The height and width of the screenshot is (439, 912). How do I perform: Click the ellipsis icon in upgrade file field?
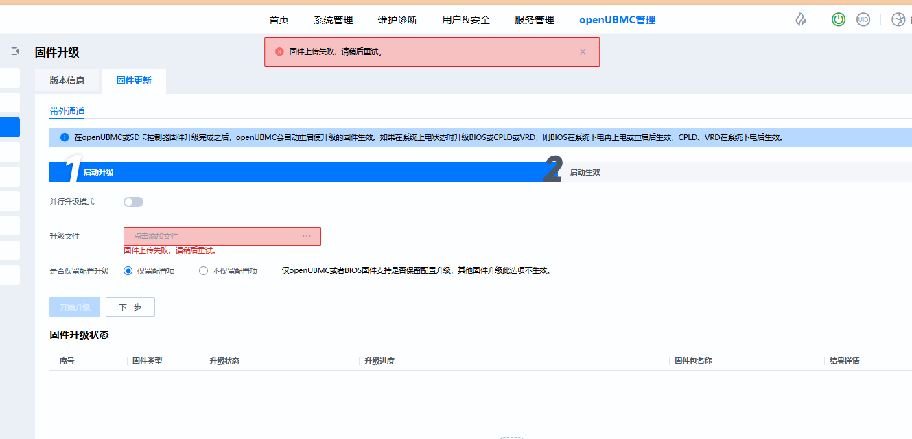307,236
